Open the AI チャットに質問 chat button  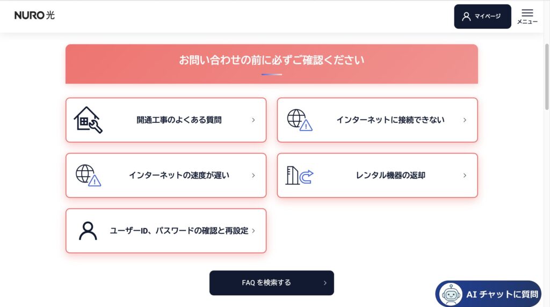click(501, 294)
